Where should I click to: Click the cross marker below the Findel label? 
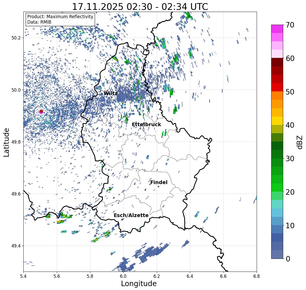click(159, 187)
